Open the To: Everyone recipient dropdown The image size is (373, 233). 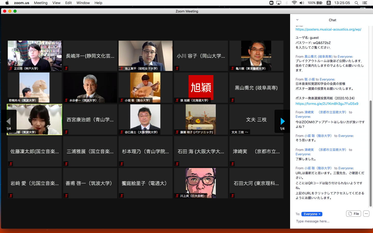point(312,214)
